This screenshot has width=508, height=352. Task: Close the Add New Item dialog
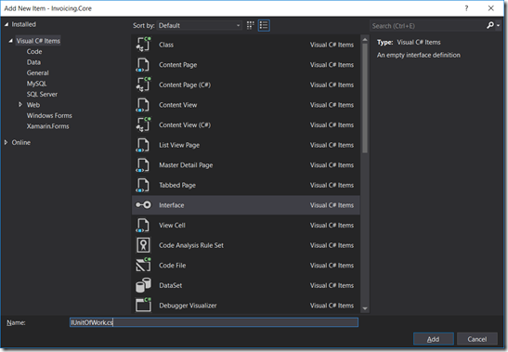pyautogui.click(x=491, y=8)
